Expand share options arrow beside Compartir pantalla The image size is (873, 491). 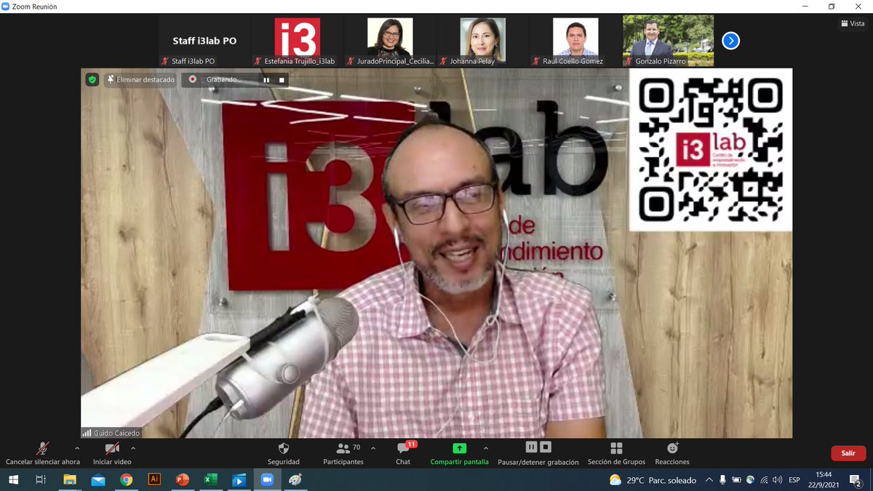pos(486,448)
